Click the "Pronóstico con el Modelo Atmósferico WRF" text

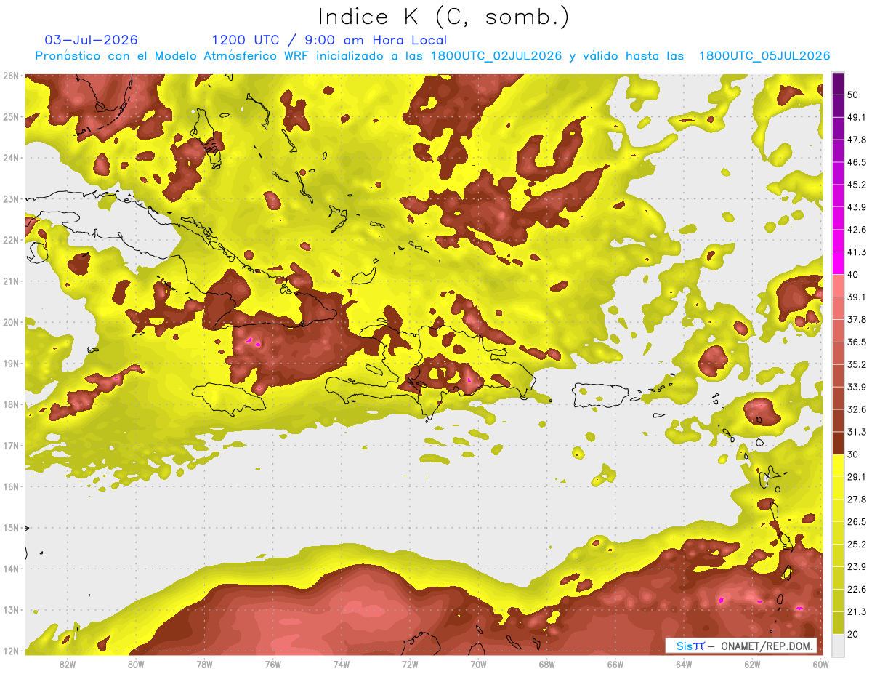(x=173, y=56)
